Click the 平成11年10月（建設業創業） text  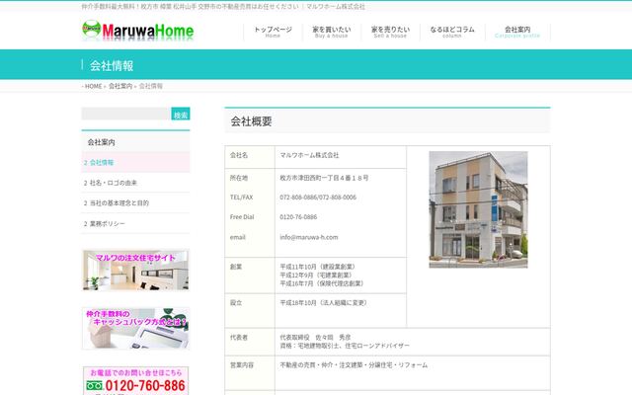318,267
